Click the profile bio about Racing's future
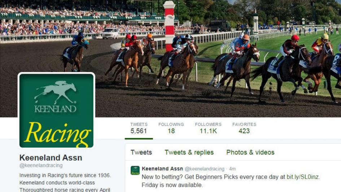Viewport: 341px width, 192px height. pos(65,182)
